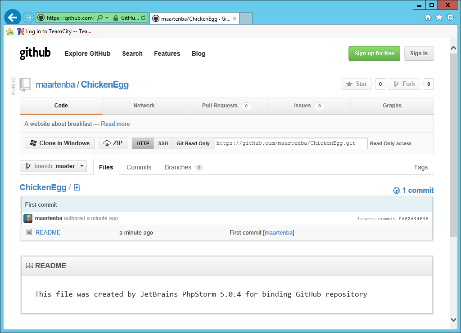Click the browser address bar URL
Image resolution: width=461 pixels, height=333 pixels.
(x=71, y=18)
